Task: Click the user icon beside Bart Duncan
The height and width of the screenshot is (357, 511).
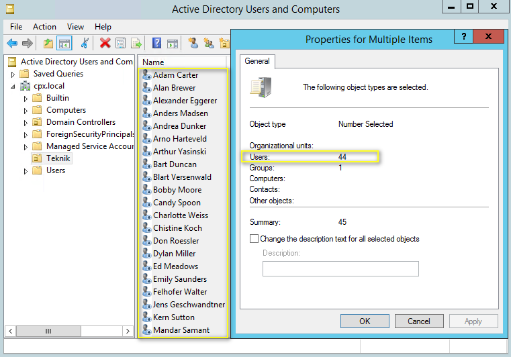Action: click(x=146, y=164)
